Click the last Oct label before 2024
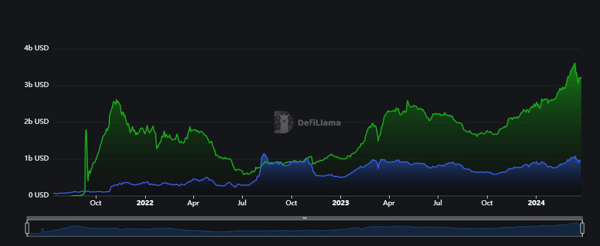Image resolution: width=600 pixels, height=246 pixels. tap(487, 202)
